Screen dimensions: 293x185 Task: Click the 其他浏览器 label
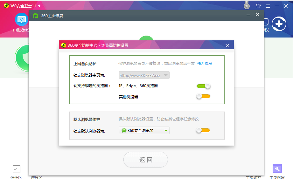129,97
